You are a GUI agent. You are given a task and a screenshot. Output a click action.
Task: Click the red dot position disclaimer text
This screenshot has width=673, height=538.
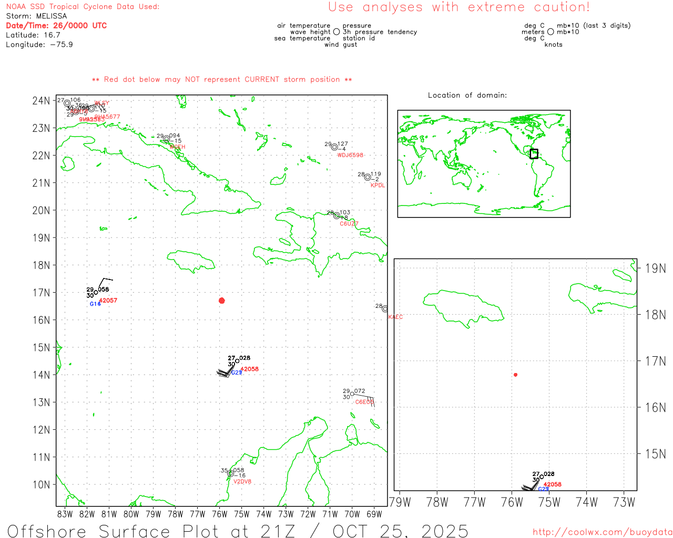(222, 79)
